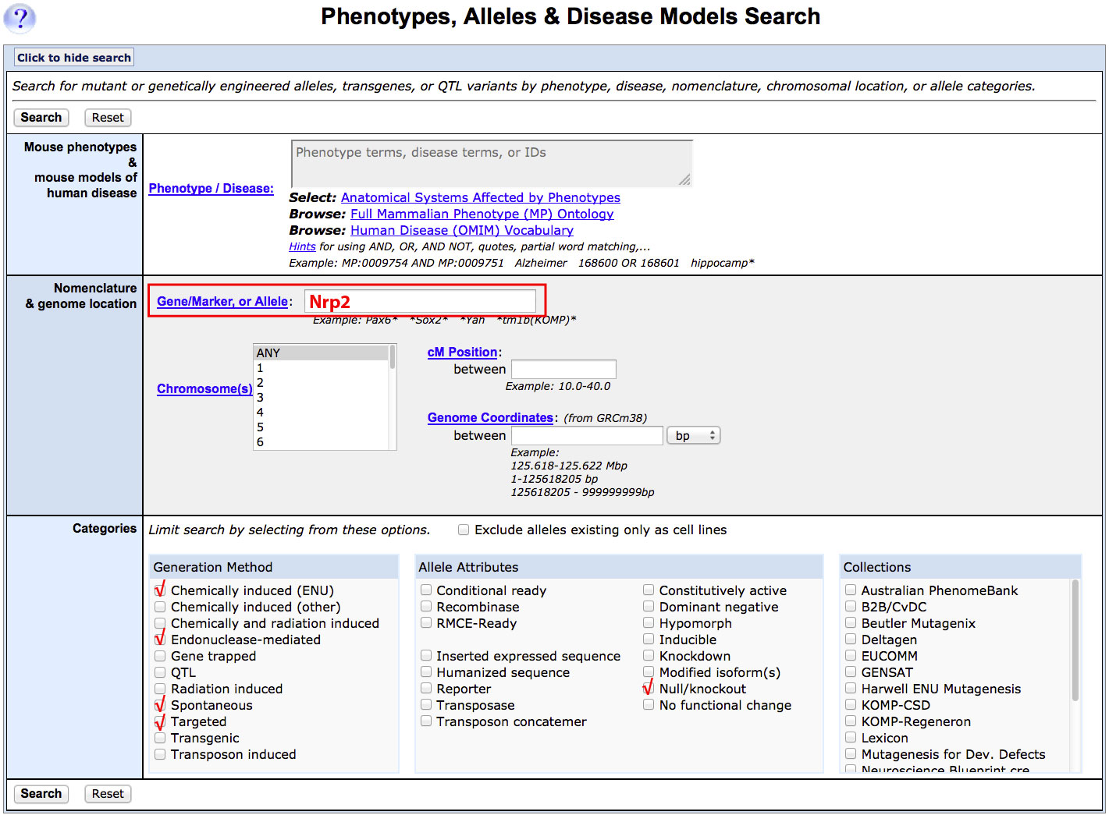Click the bottom Search button
Image resolution: width=1109 pixels, height=815 pixels.
tap(41, 794)
